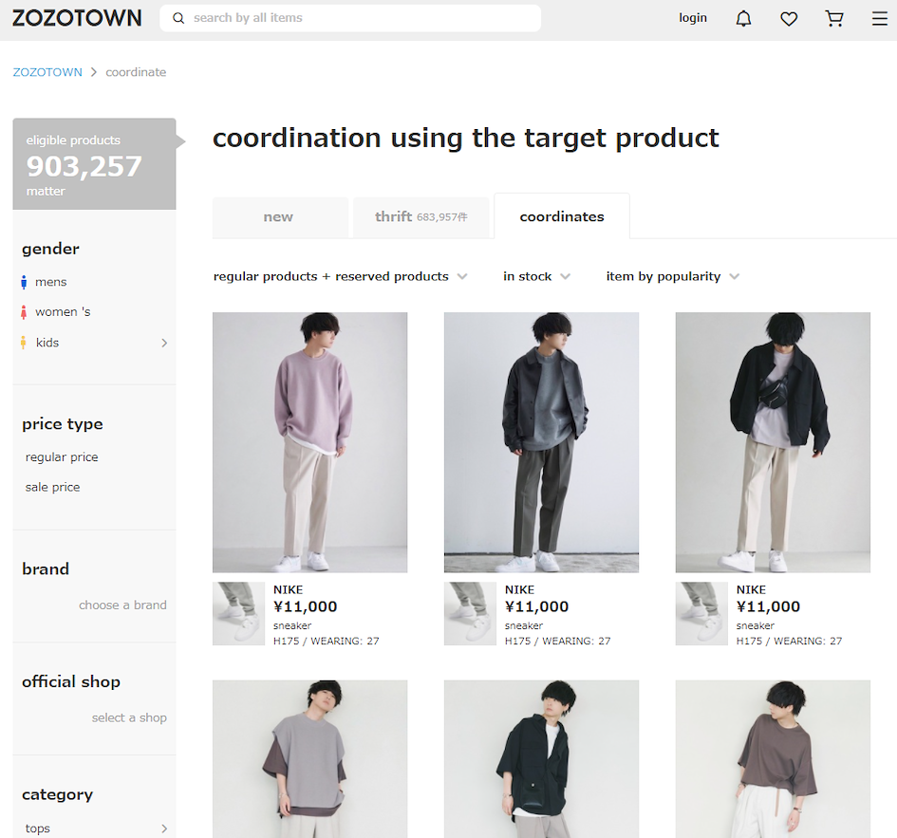Expand the kids chevron arrow
The height and width of the screenshot is (838, 897).
click(x=164, y=343)
